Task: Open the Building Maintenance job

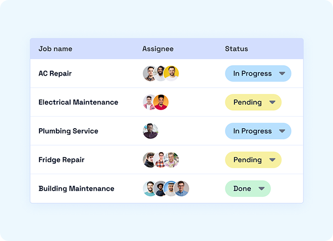Action: tap(76, 188)
